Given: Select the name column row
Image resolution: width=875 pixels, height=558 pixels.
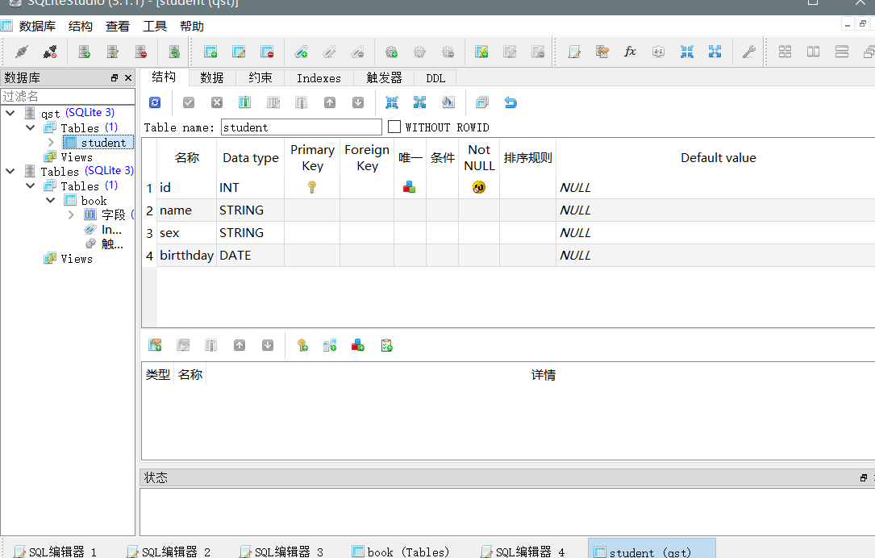Looking at the screenshot, I should (x=508, y=210).
